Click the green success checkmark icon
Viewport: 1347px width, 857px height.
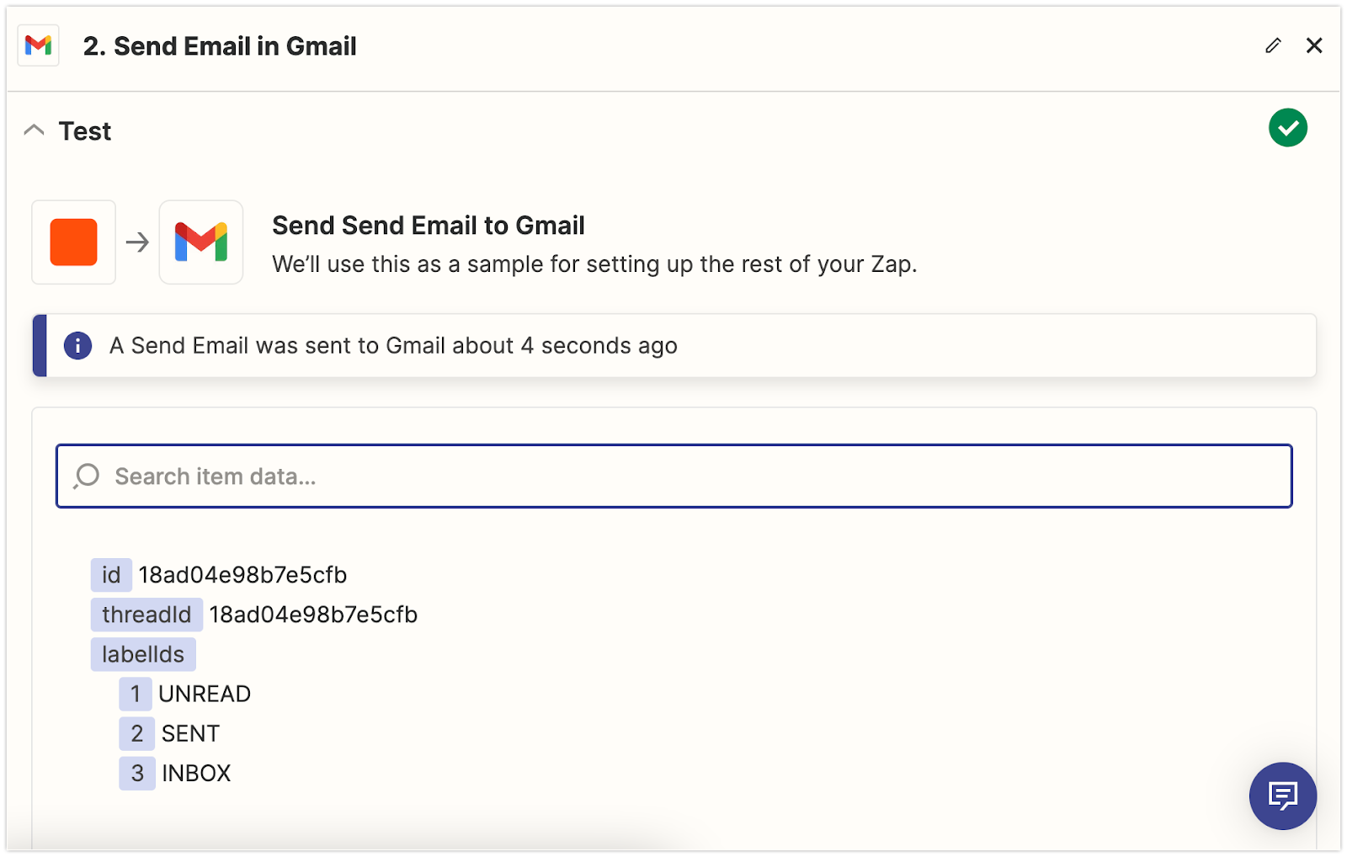click(1287, 128)
